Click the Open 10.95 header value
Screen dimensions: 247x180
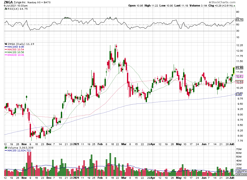[x=136, y=6]
